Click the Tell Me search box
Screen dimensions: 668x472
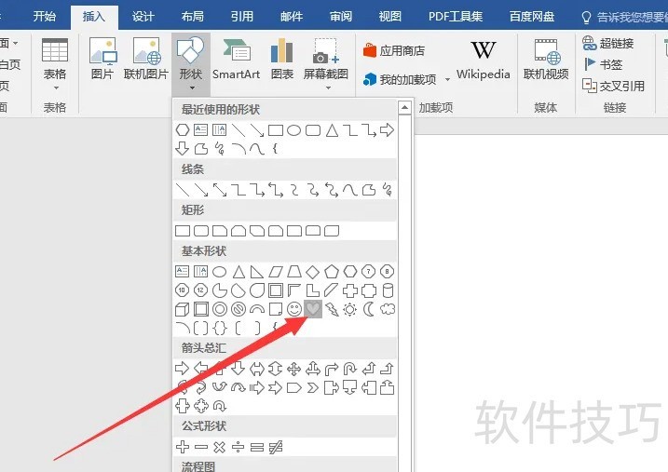(623, 17)
